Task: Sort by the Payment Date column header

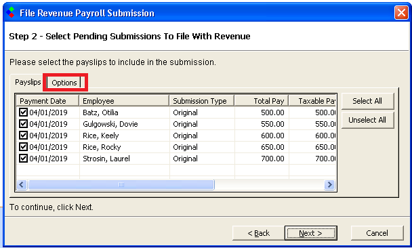Action: 47,101
